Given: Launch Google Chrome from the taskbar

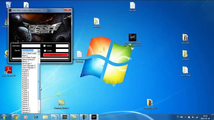Looking at the screenshot, I should coord(15,117).
